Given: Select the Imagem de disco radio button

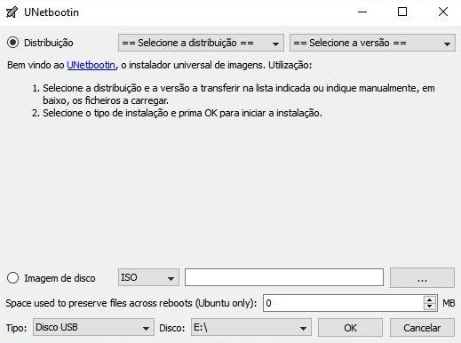Looking at the screenshot, I should pos(13,278).
